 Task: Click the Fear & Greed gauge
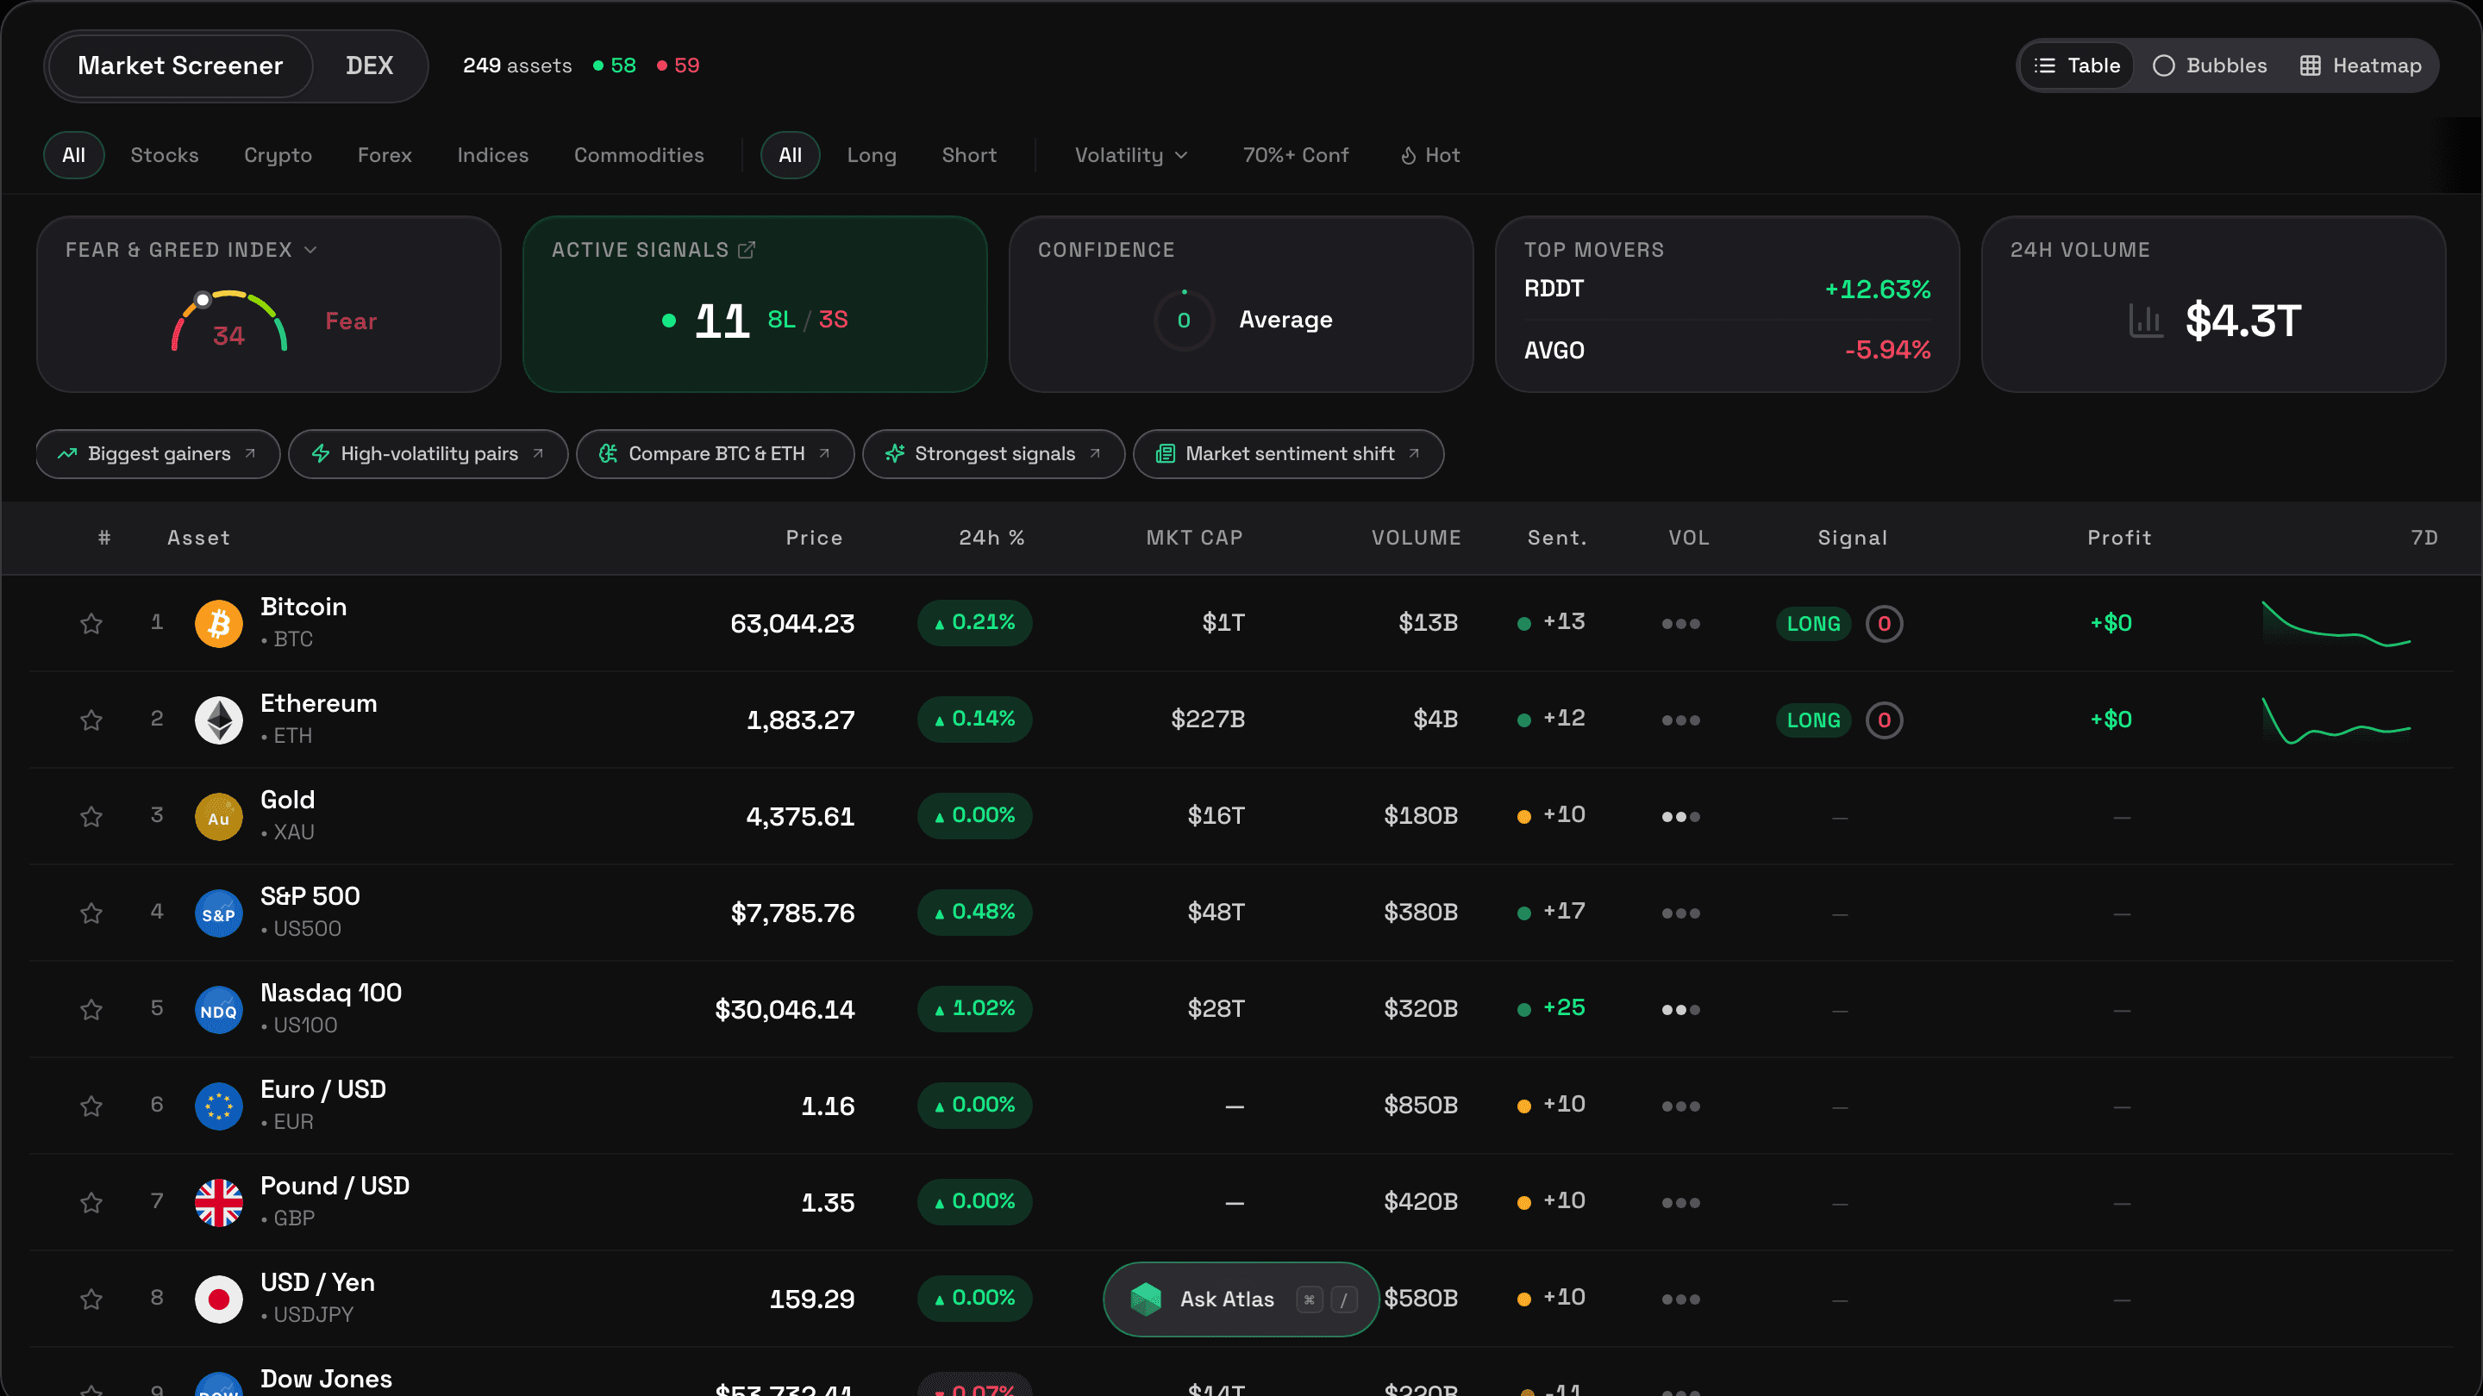click(229, 320)
